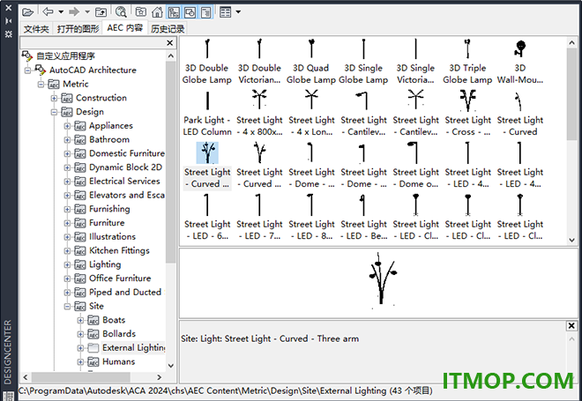Select Kitchen Fittings folder

tap(119, 251)
